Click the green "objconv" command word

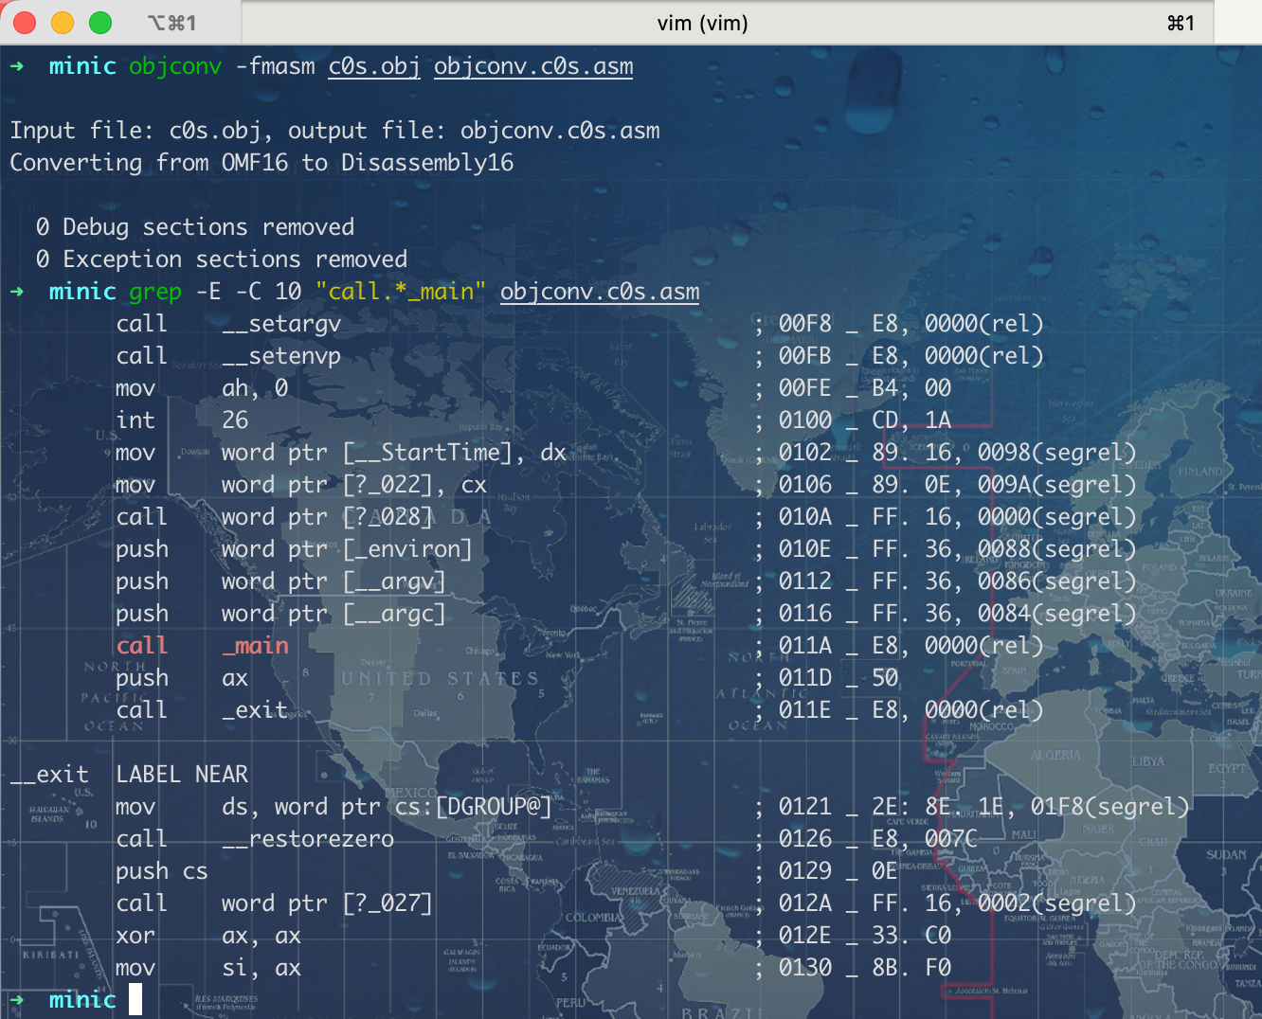click(x=175, y=66)
